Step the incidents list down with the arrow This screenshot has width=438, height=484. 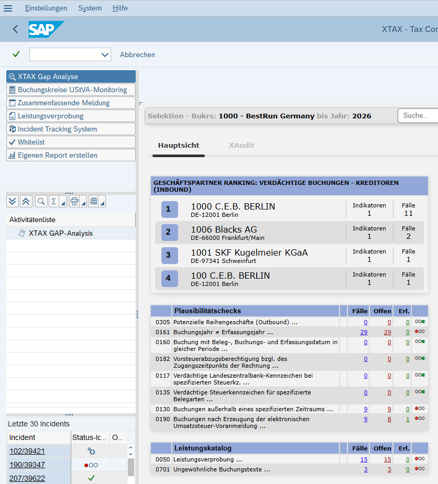(130, 454)
